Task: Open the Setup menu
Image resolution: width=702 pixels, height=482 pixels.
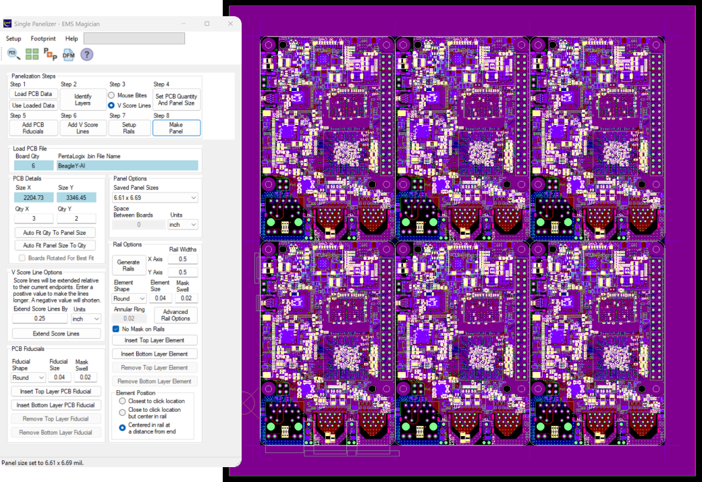Action: (x=13, y=38)
